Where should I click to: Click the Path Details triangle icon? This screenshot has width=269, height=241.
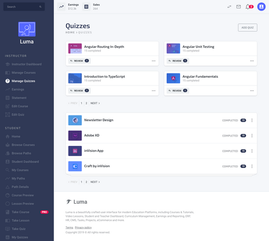[7, 187]
